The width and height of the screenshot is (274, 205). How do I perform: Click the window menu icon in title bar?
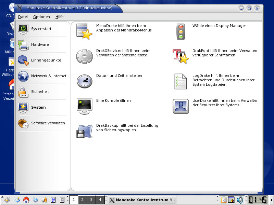pyautogui.click(x=20, y=8)
